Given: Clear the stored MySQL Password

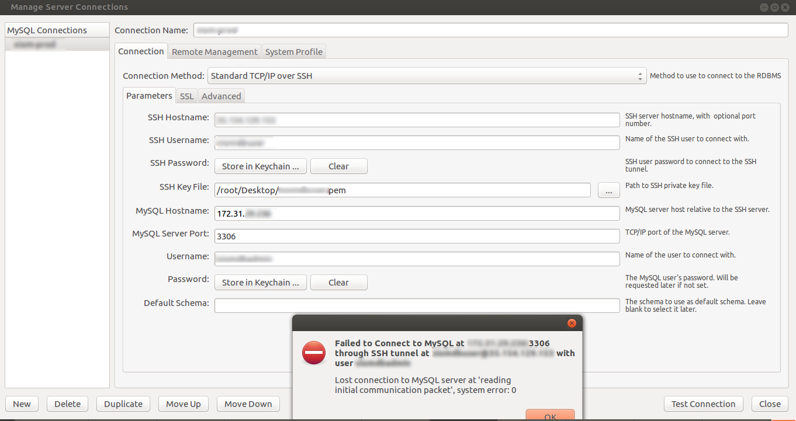Looking at the screenshot, I should [x=338, y=282].
